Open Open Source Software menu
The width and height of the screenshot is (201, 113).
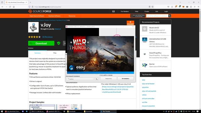(x=37, y=16)
